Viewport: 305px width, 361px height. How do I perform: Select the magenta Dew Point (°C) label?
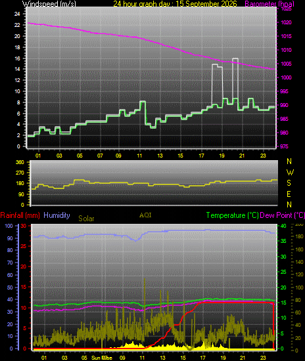tap(282, 215)
